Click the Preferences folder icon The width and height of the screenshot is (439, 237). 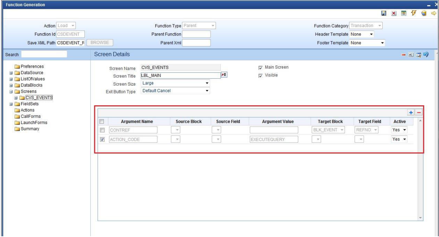(x=17, y=67)
